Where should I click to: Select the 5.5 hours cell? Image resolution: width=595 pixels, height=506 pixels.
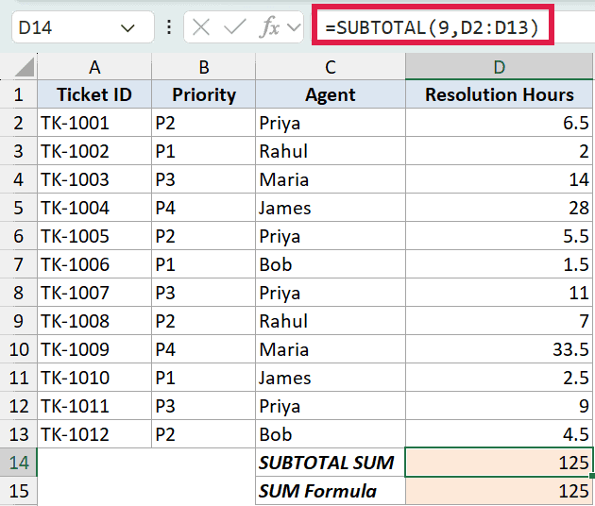pos(500,236)
